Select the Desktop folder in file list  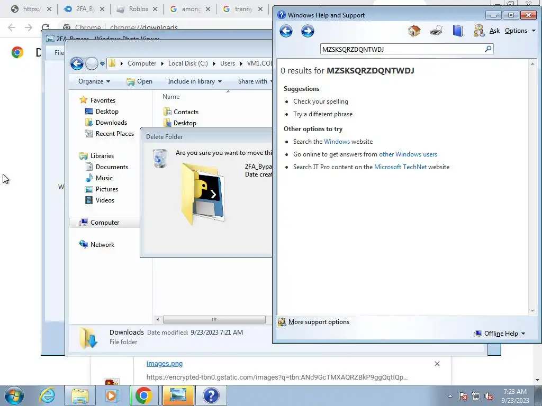(x=185, y=123)
